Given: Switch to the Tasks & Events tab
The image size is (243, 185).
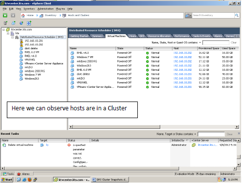Looking at the screenshot, I should (202, 36).
